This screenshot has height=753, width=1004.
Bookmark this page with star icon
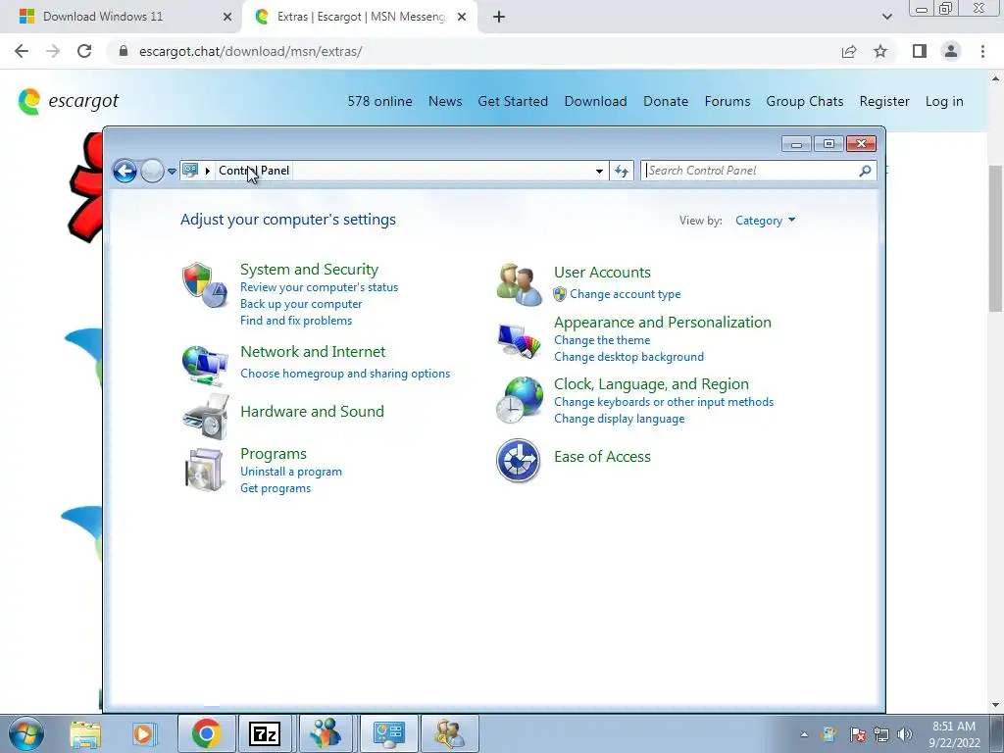[x=880, y=51]
